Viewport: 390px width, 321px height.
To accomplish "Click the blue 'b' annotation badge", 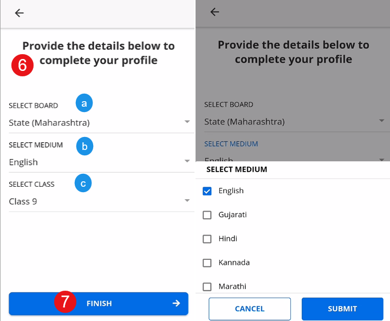I will [x=85, y=146].
